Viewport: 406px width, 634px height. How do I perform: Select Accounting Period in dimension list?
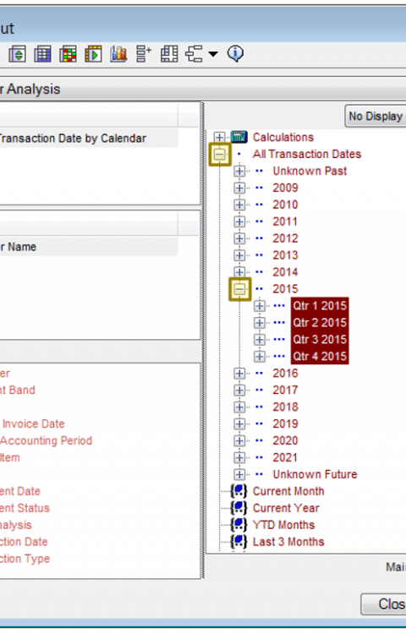click(x=47, y=440)
